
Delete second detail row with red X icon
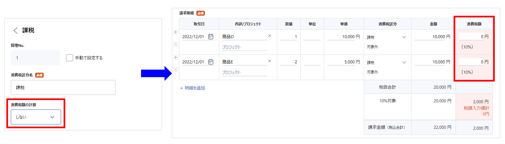(176, 69)
